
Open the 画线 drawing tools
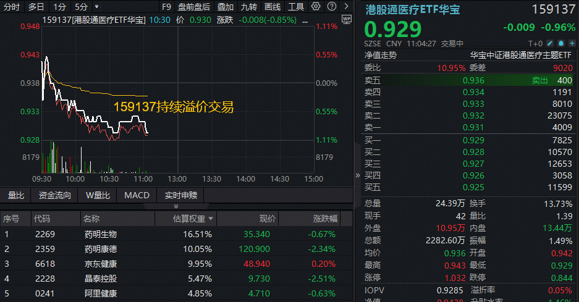click(x=272, y=7)
